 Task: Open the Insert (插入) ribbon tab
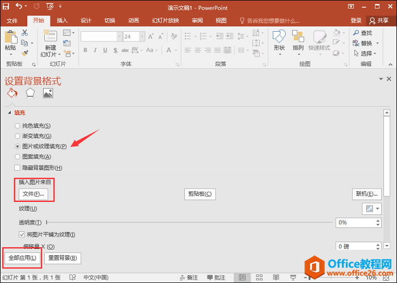62,20
